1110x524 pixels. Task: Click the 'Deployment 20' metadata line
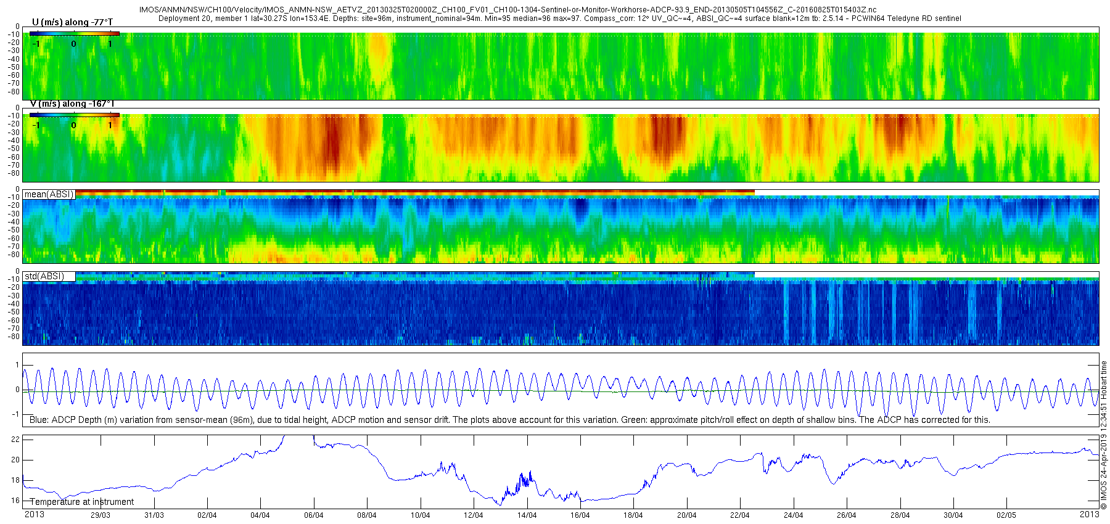[559, 18]
